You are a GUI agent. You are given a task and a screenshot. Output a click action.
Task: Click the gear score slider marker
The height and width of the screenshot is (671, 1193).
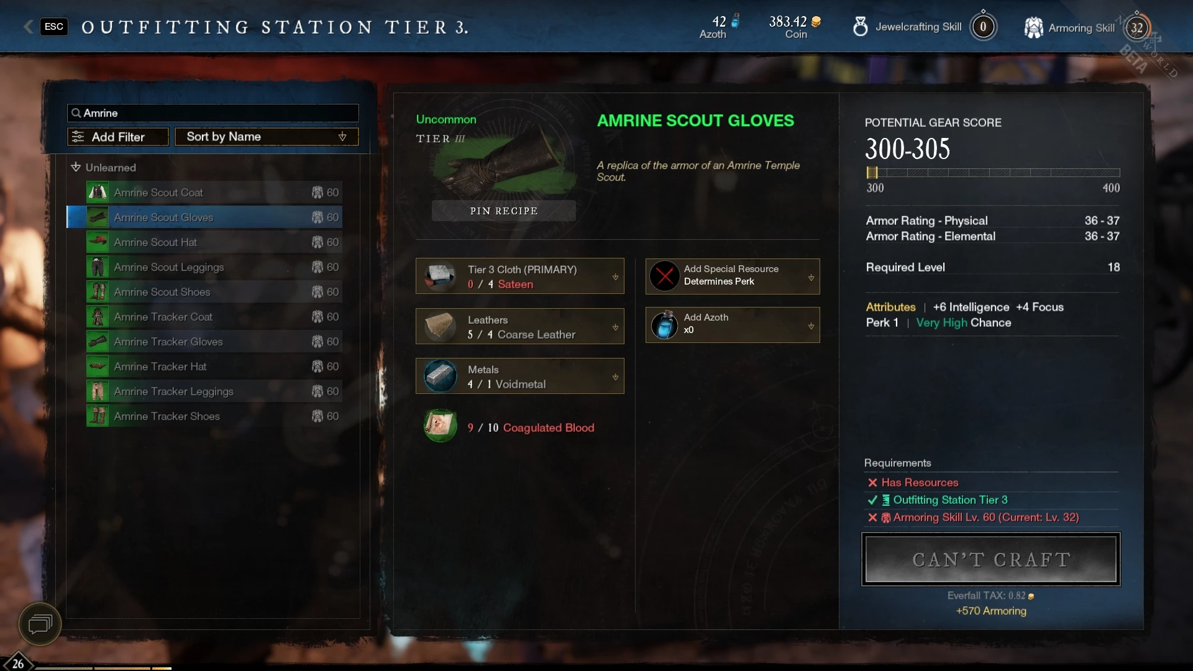click(x=872, y=173)
